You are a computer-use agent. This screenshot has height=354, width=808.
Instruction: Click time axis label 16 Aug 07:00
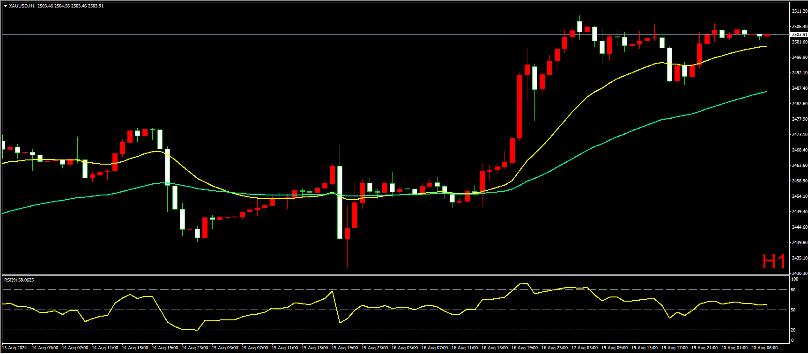click(x=435, y=348)
